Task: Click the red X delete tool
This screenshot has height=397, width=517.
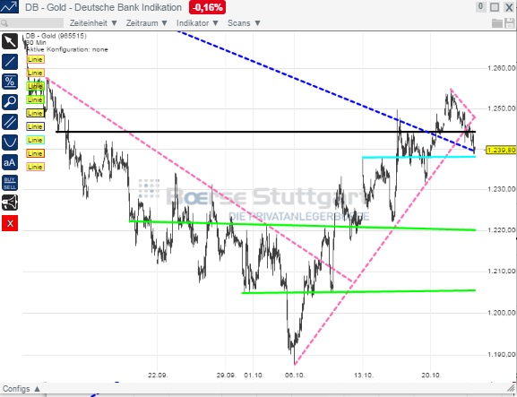Action: point(10,223)
